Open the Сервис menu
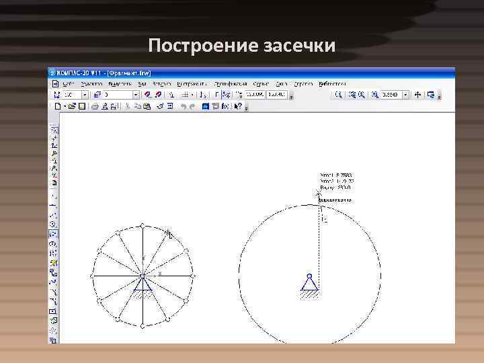The image size is (484, 363). tap(261, 84)
